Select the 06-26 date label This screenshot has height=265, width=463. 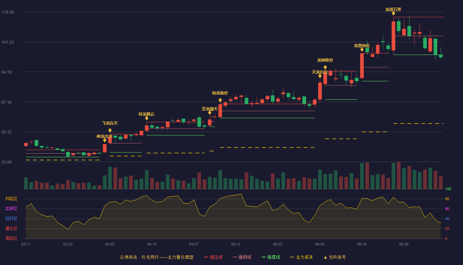pos(404,244)
